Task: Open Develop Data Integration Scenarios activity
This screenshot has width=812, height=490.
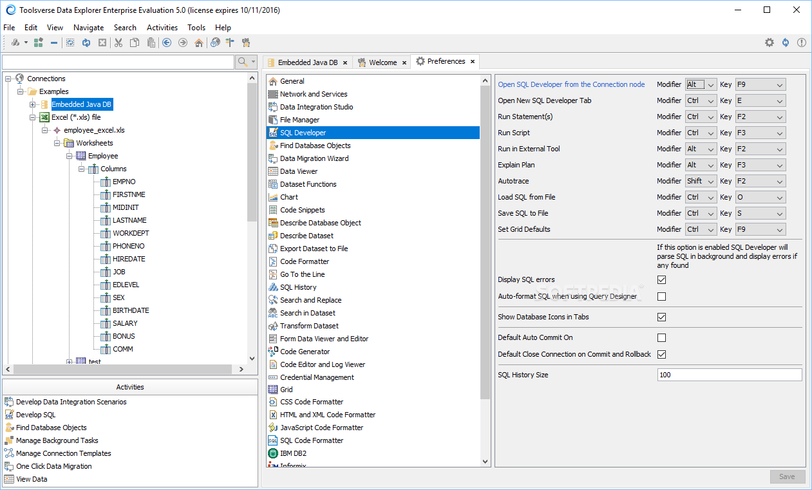Action: click(x=71, y=402)
